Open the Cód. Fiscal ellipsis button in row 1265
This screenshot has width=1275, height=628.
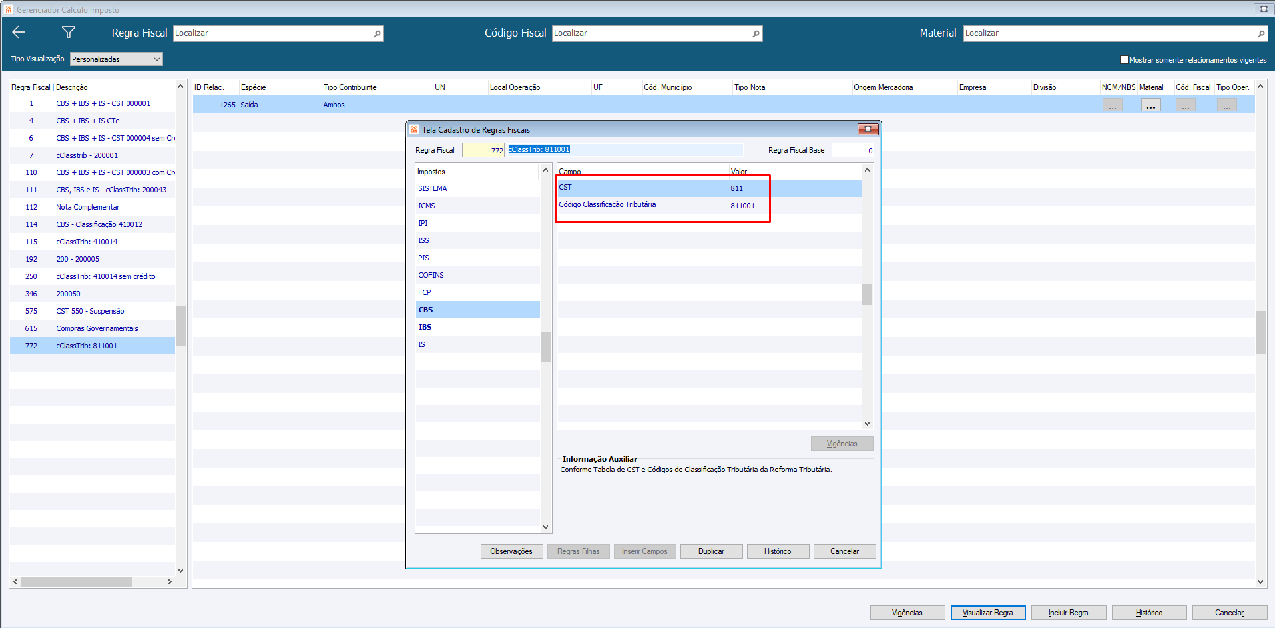pos(1185,105)
